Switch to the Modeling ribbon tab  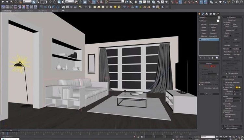7,11
